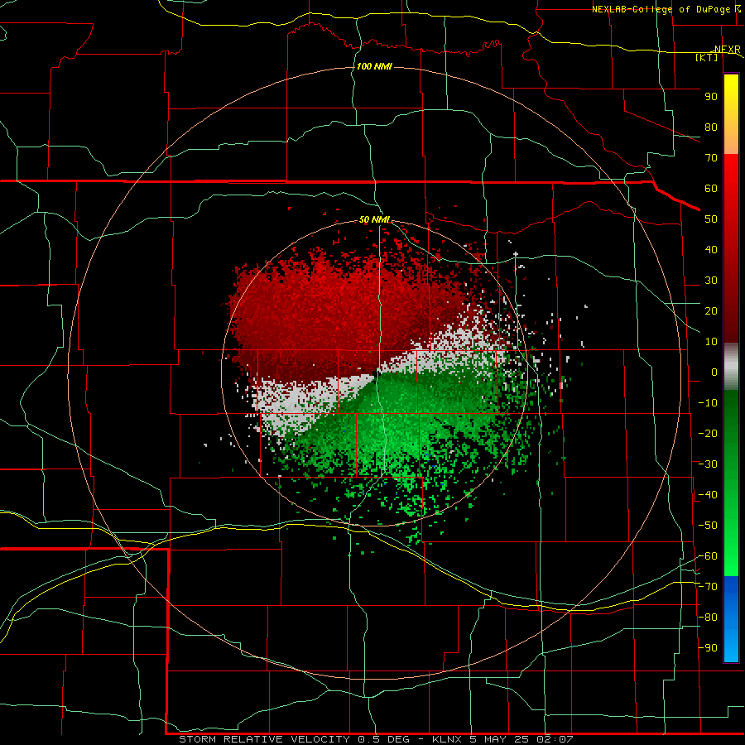Select the -70 value on velocity scale
Image resolution: width=745 pixels, height=745 pixels.
(x=708, y=586)
